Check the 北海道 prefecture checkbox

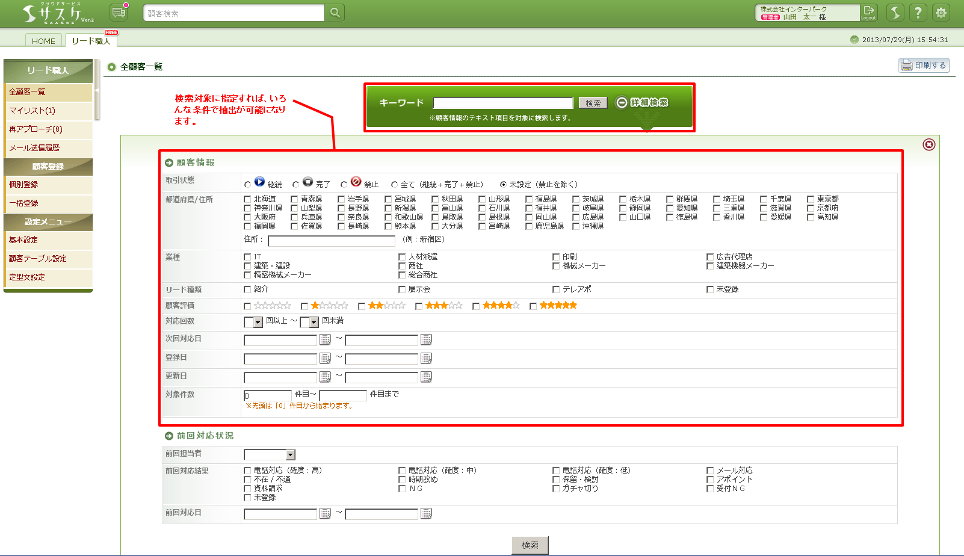pos(247,199)
